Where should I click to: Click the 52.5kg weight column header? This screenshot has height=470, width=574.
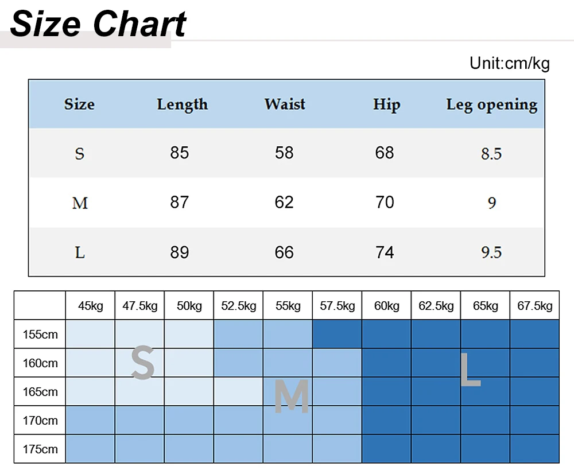[238, 306]
